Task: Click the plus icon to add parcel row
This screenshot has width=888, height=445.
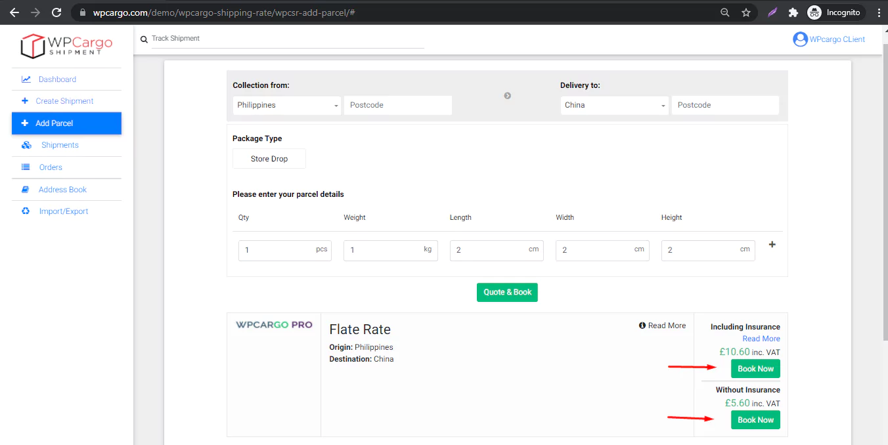Action: [x=772, y=245]
